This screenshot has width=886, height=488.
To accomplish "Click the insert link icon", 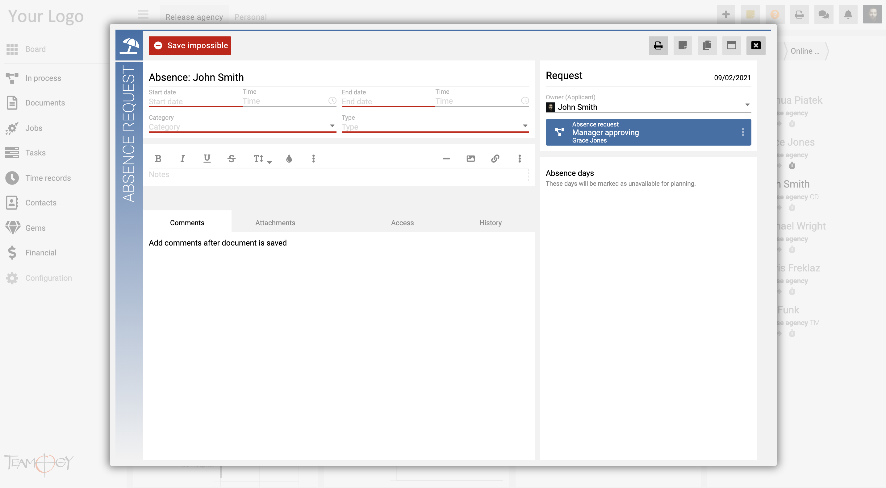I will pos(495,159).
